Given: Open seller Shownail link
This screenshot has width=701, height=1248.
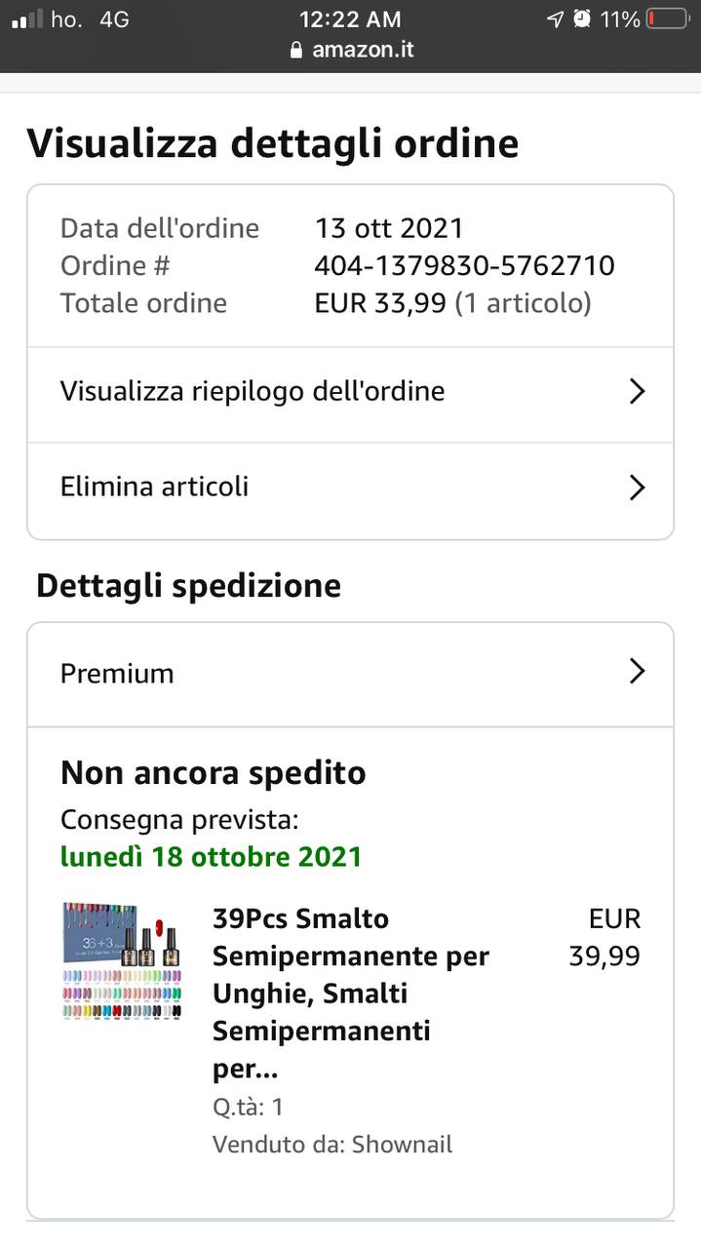Looking at the screenshot, I should click(402, 1145).
